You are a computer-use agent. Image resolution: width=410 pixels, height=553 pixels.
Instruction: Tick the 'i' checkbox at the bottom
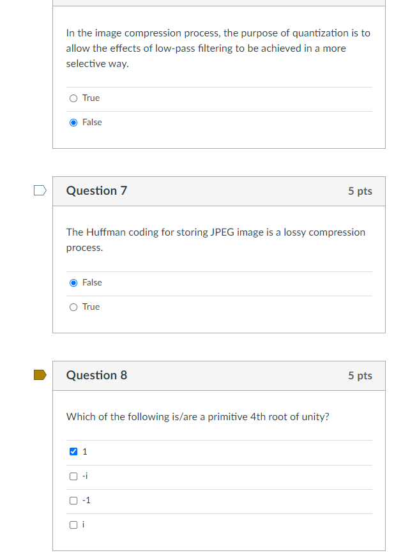[73, 525]
